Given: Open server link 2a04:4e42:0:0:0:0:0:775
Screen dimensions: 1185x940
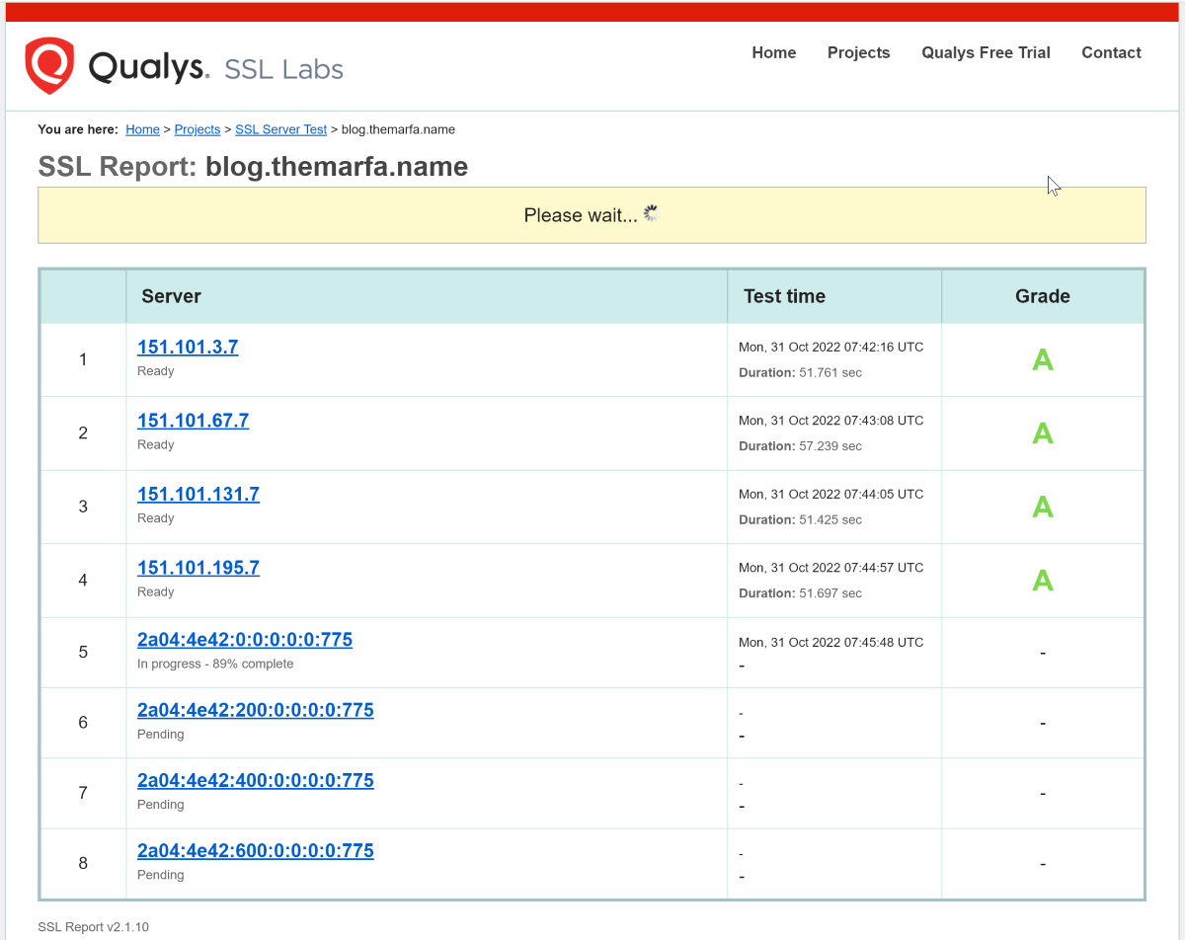Looking at the screenshot, I should coord(245,640).
